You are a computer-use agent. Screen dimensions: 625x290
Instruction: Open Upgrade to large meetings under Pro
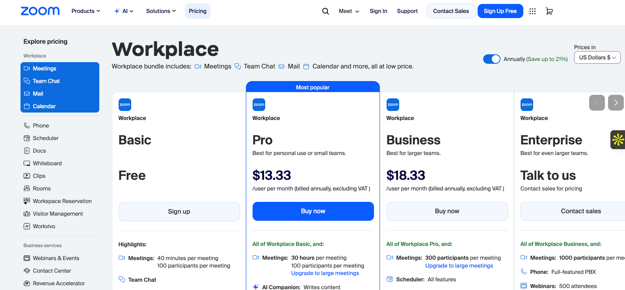(x=325, y=273)
